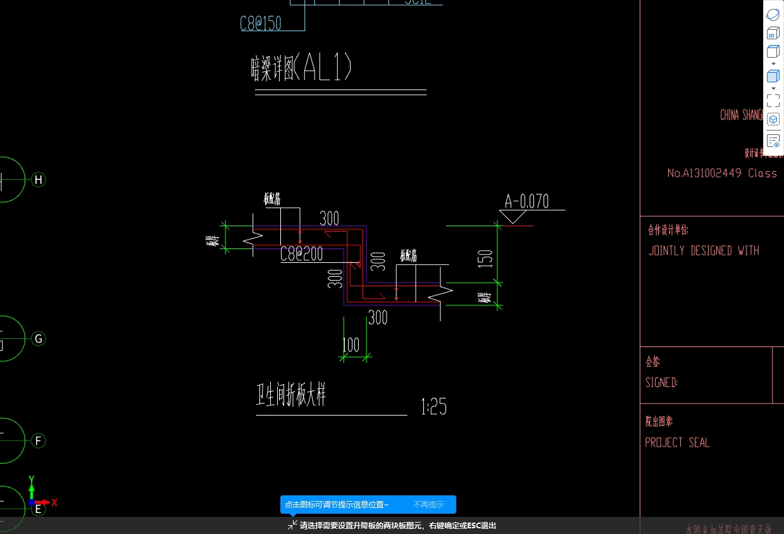The height and width of the screenshot is (534, 784).
Task: Click axis bubble G
Action: (x=39, y=339)
